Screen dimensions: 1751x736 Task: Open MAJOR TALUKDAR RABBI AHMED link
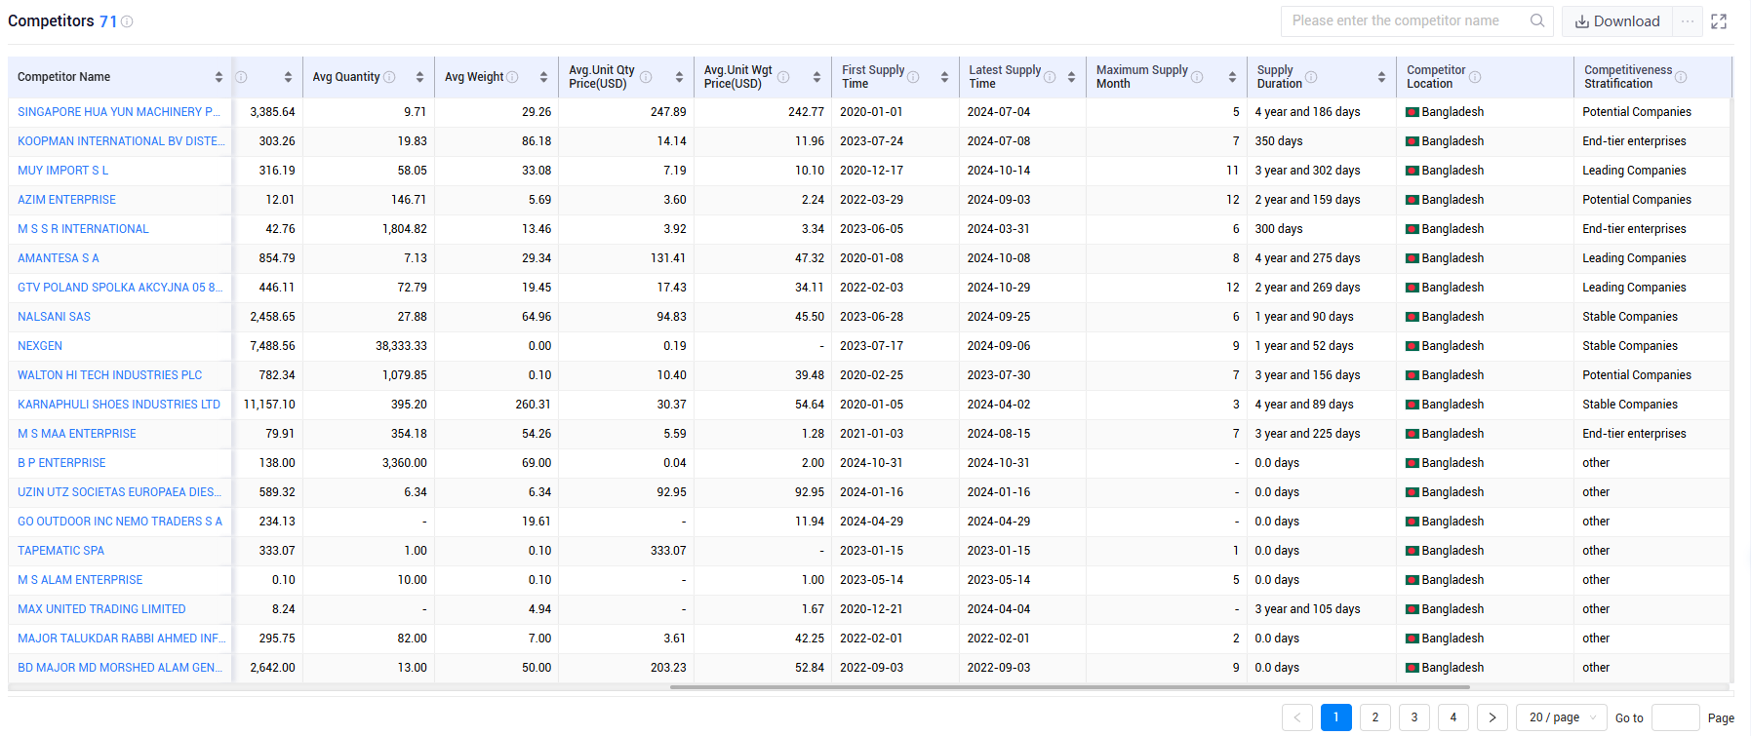coord(121,639)
